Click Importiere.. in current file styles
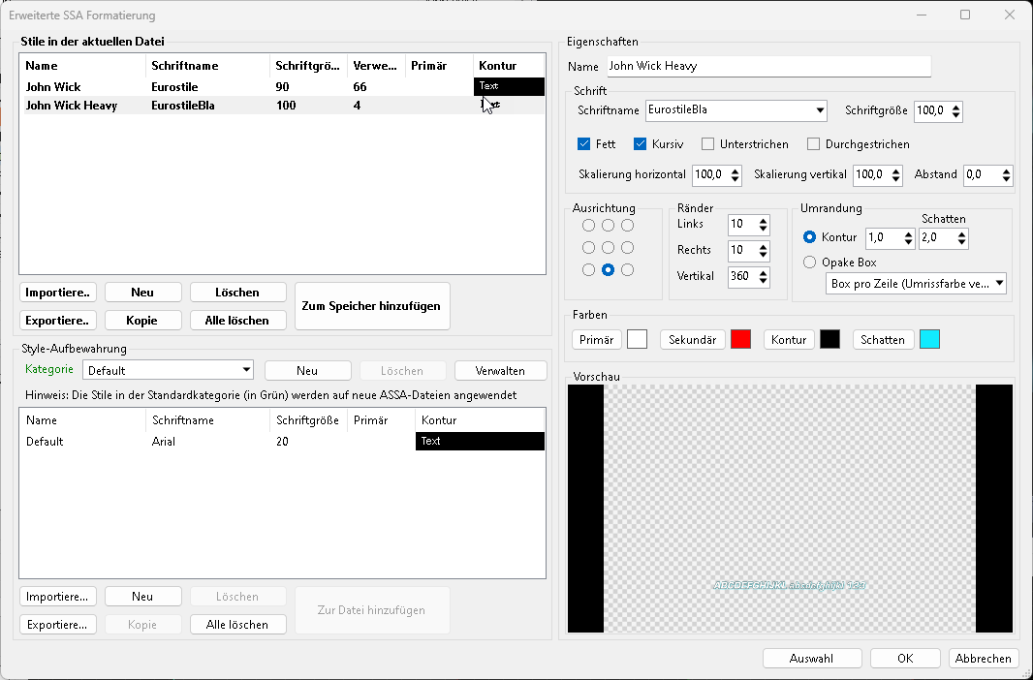 57,293
